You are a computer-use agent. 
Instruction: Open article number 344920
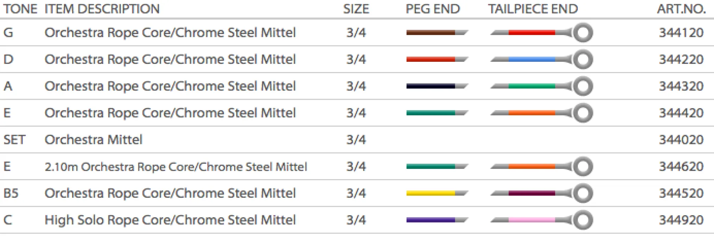click(x=681, y=220)
